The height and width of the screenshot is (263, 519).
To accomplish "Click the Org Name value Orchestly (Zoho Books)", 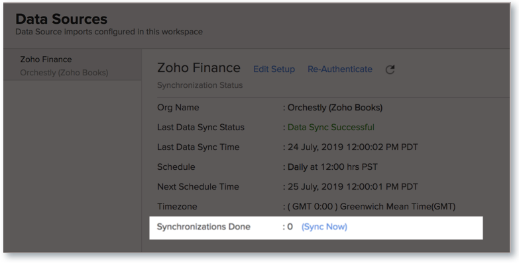I will 335,108.
